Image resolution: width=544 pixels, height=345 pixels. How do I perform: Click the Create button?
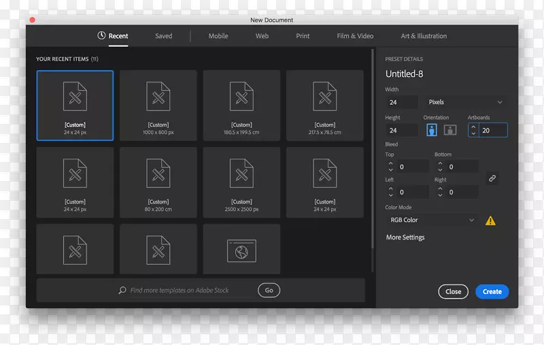click(x=492, y=291)
